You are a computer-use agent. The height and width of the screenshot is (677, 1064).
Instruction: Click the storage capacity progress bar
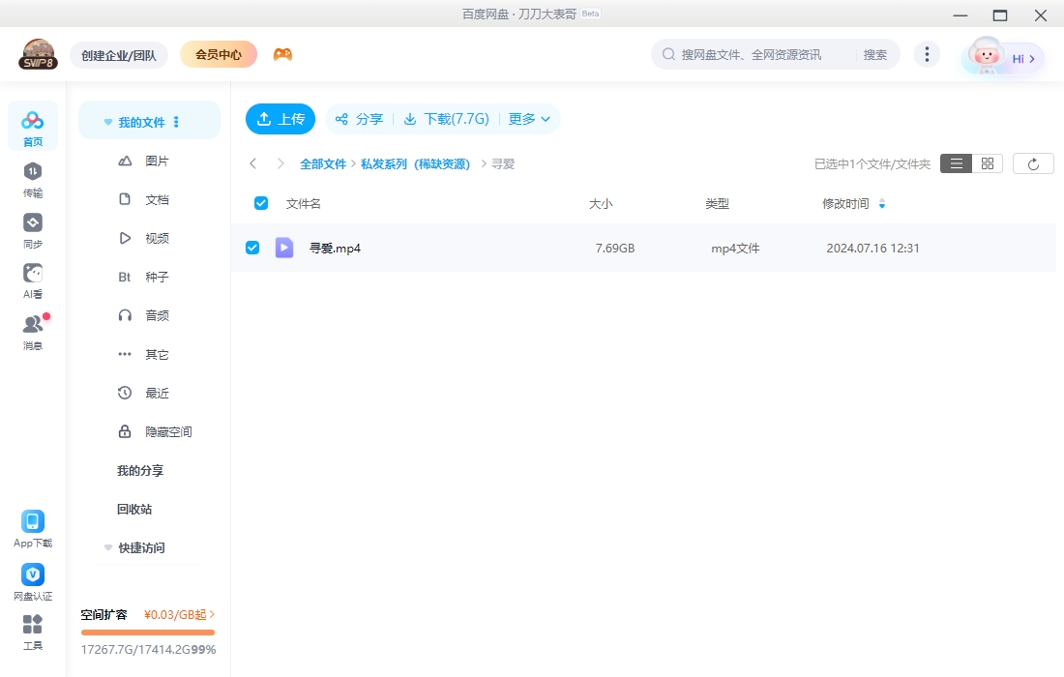tap(147, 633)
